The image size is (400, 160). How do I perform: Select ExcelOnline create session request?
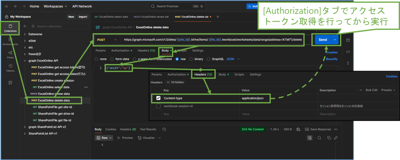[52, 80]
